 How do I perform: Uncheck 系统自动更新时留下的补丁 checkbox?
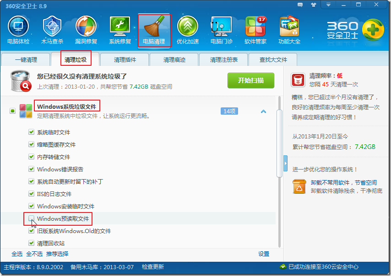(x=31, y=181)
